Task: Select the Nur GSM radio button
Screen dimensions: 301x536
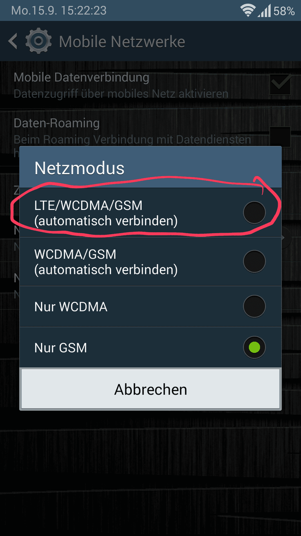Action: 254,347
